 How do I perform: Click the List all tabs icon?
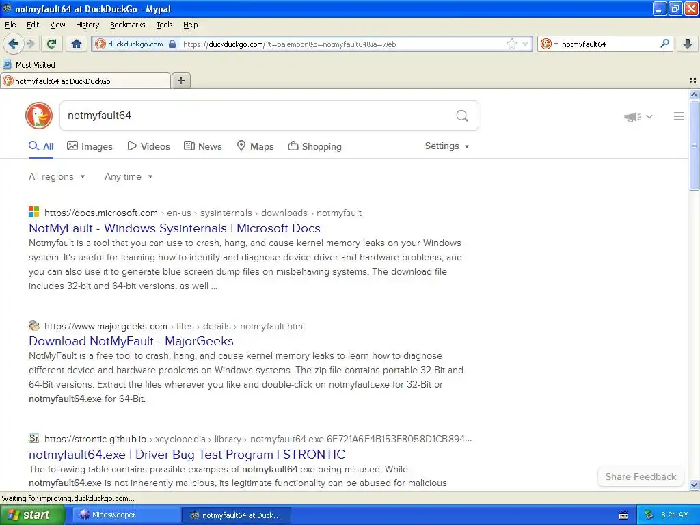[x=693, y=81]
